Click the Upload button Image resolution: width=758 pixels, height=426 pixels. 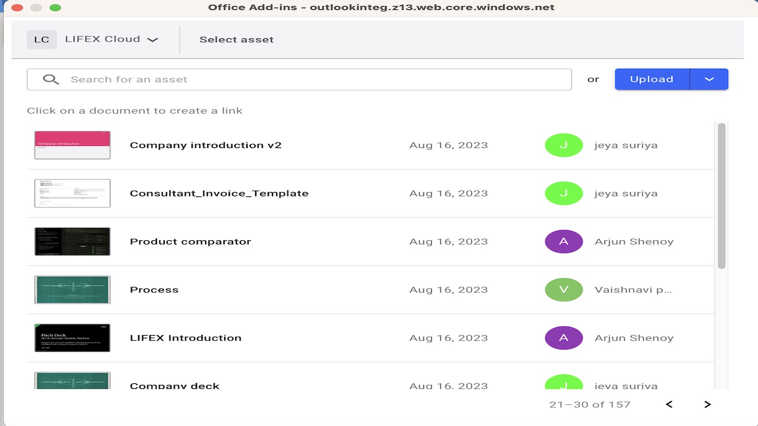point(652,79)
